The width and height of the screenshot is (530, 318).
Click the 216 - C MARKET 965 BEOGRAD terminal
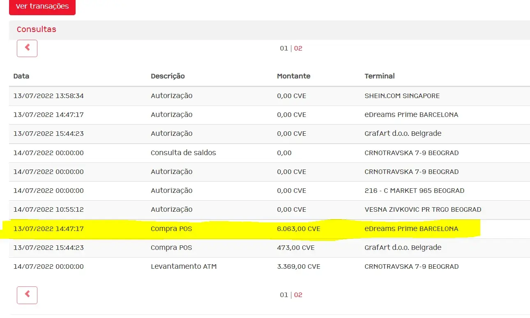pos(414,191)
